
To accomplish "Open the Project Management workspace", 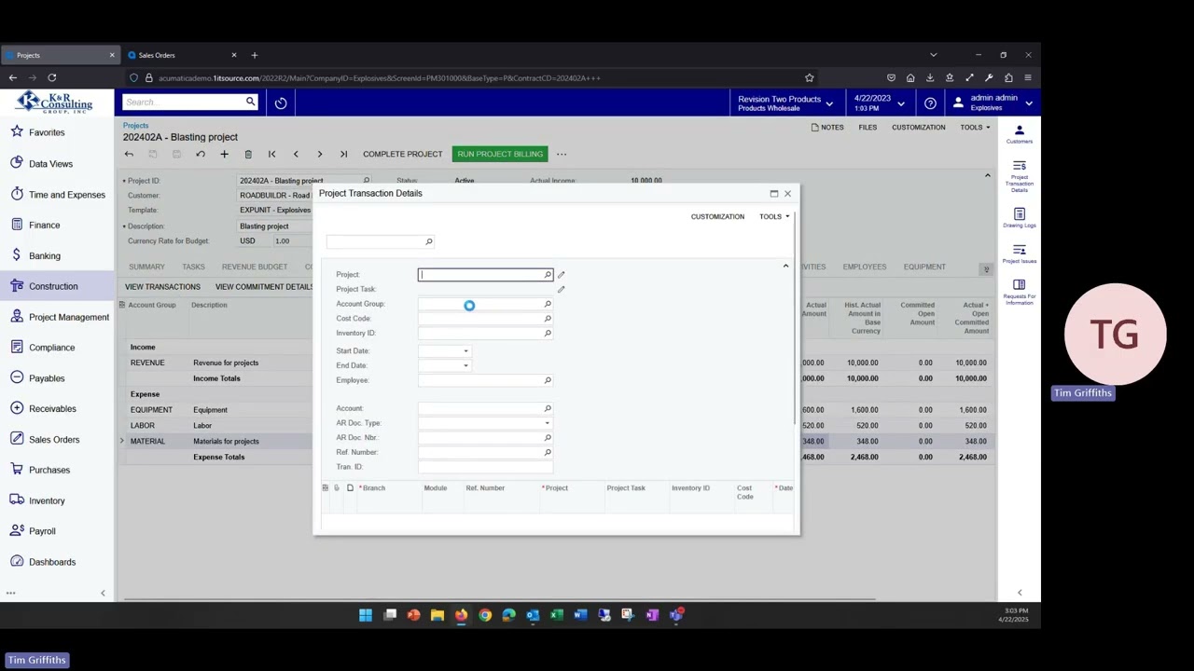I will tap(68, 317).
